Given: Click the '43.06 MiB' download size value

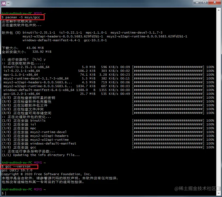Looking at the screenshot, I should (x=36, y=48).
